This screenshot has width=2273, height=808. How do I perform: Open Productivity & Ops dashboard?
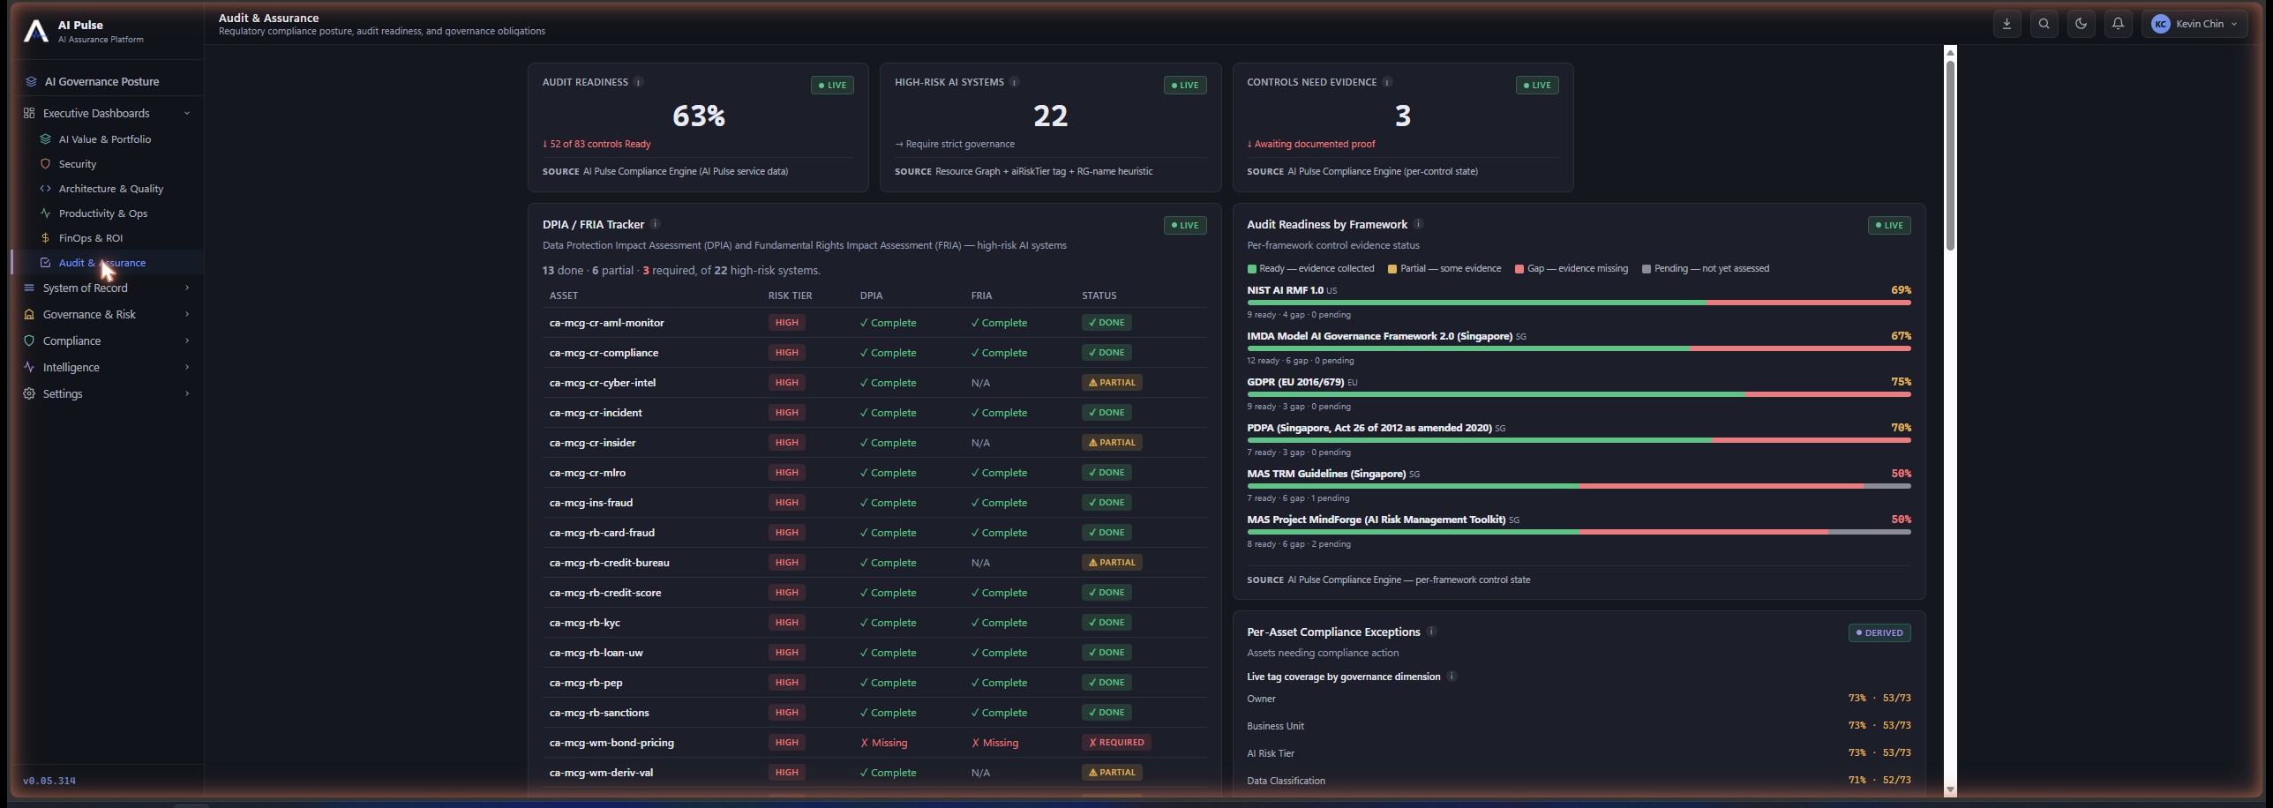102,213
